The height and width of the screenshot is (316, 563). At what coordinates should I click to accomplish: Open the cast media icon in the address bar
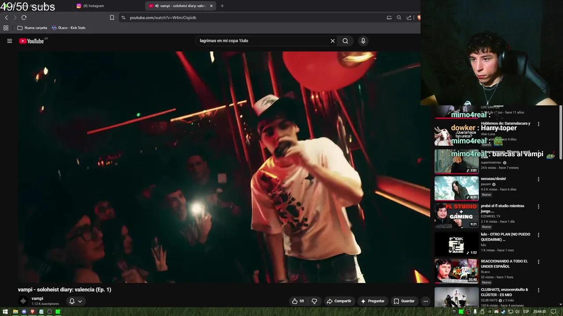pos(389,18)
